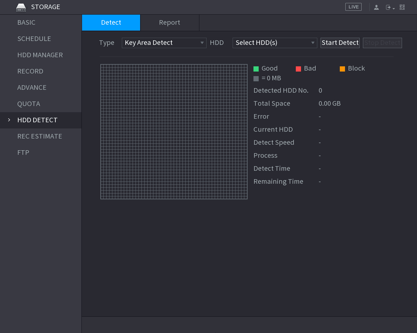
Task: Click the chevron next to HDD DETECT
Action: pyautogui.click(x=9, y=120)
